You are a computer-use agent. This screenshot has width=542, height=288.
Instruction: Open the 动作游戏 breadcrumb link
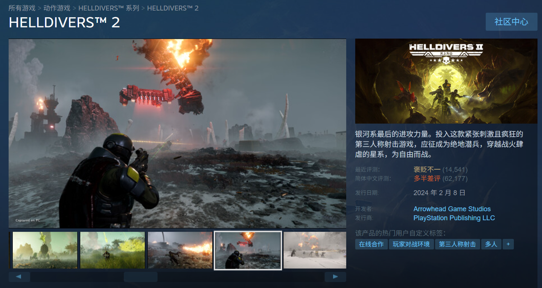[x=57, y=8]
